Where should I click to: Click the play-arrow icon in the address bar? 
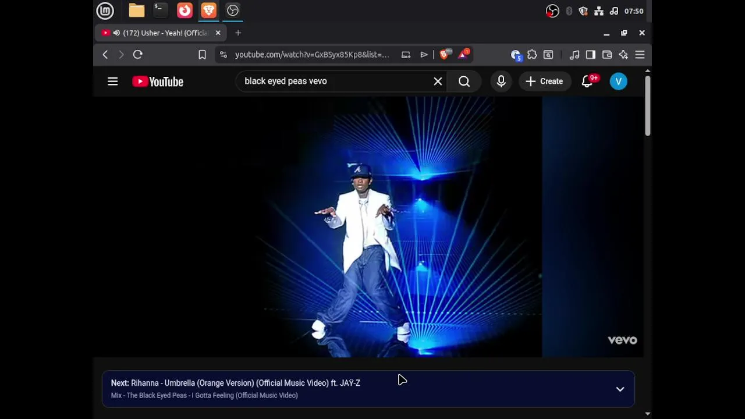pyautogui.click(x=424, y=55)
